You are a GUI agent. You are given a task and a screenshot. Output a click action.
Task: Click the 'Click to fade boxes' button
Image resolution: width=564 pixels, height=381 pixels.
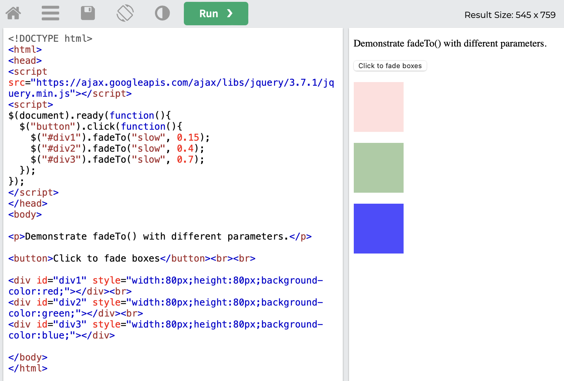(x=390, y=66)
